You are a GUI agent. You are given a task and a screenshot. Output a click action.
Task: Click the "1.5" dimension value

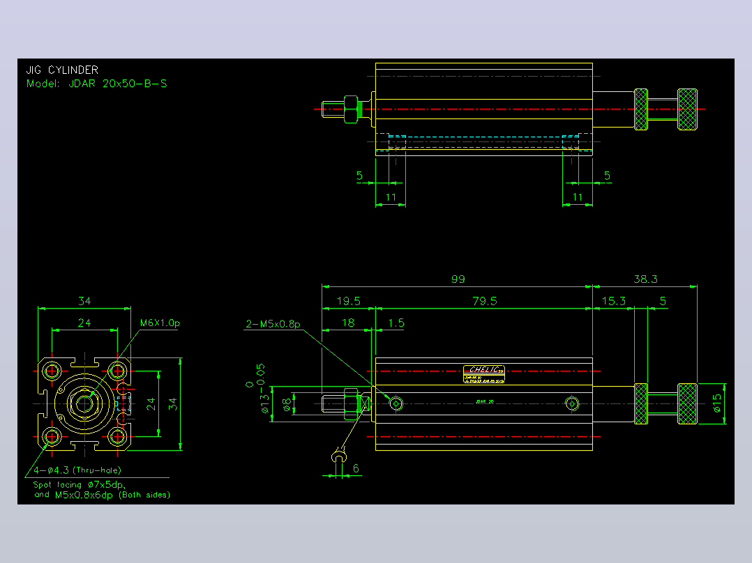point(396,323)
